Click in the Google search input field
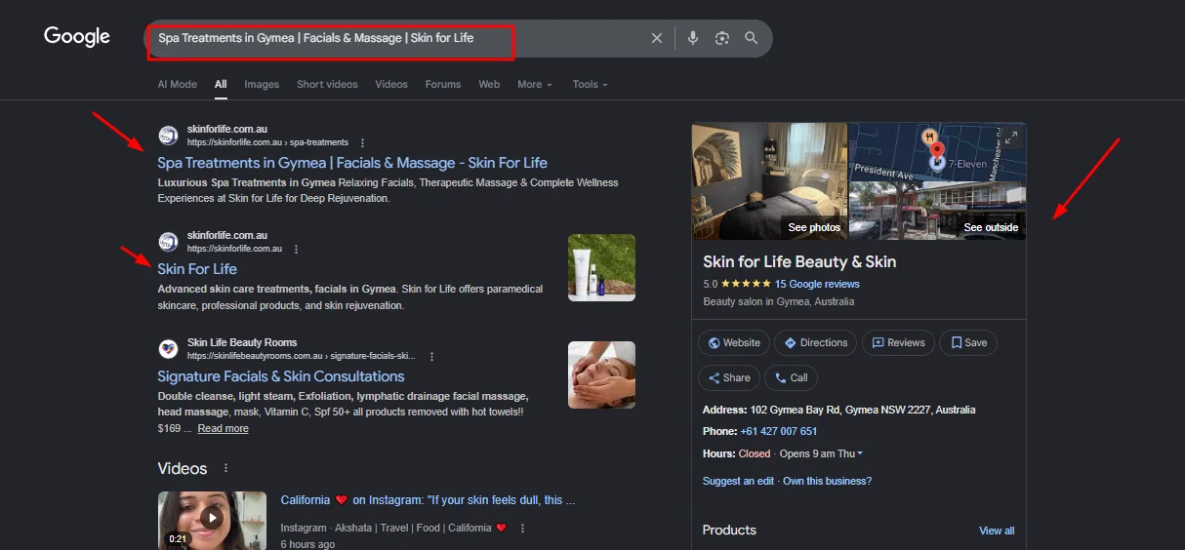This screenshot has height=550, width=1185. click(x=390, y=38)
